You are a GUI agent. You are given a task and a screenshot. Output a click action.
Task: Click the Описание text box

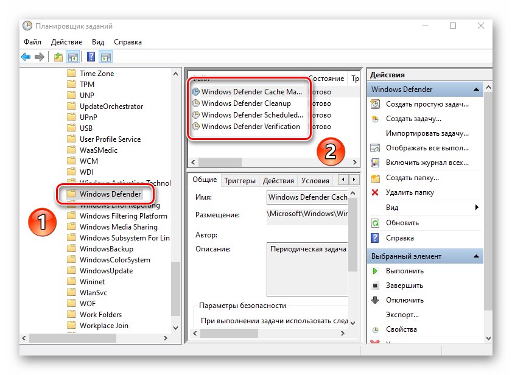click(x=307, y=269)
